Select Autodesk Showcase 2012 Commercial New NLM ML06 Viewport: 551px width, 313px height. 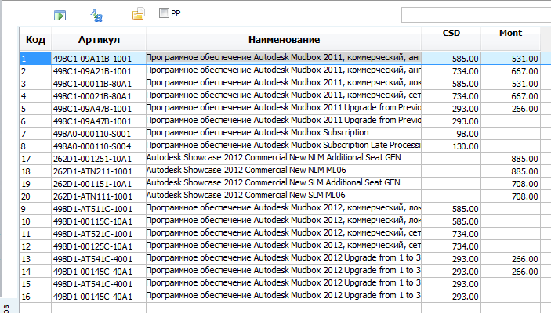coord(246,170)
